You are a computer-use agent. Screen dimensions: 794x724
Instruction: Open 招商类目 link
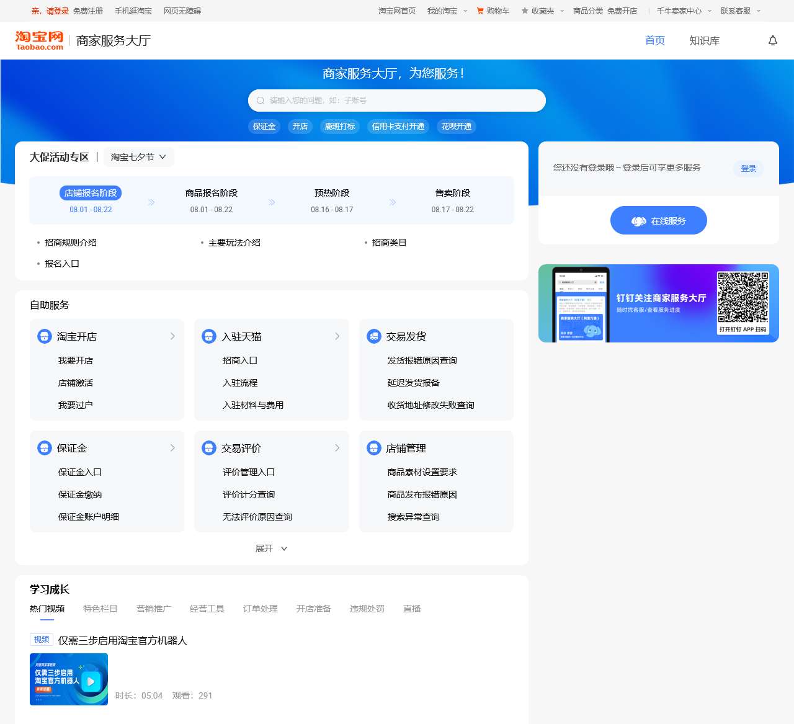click(390, 243)
